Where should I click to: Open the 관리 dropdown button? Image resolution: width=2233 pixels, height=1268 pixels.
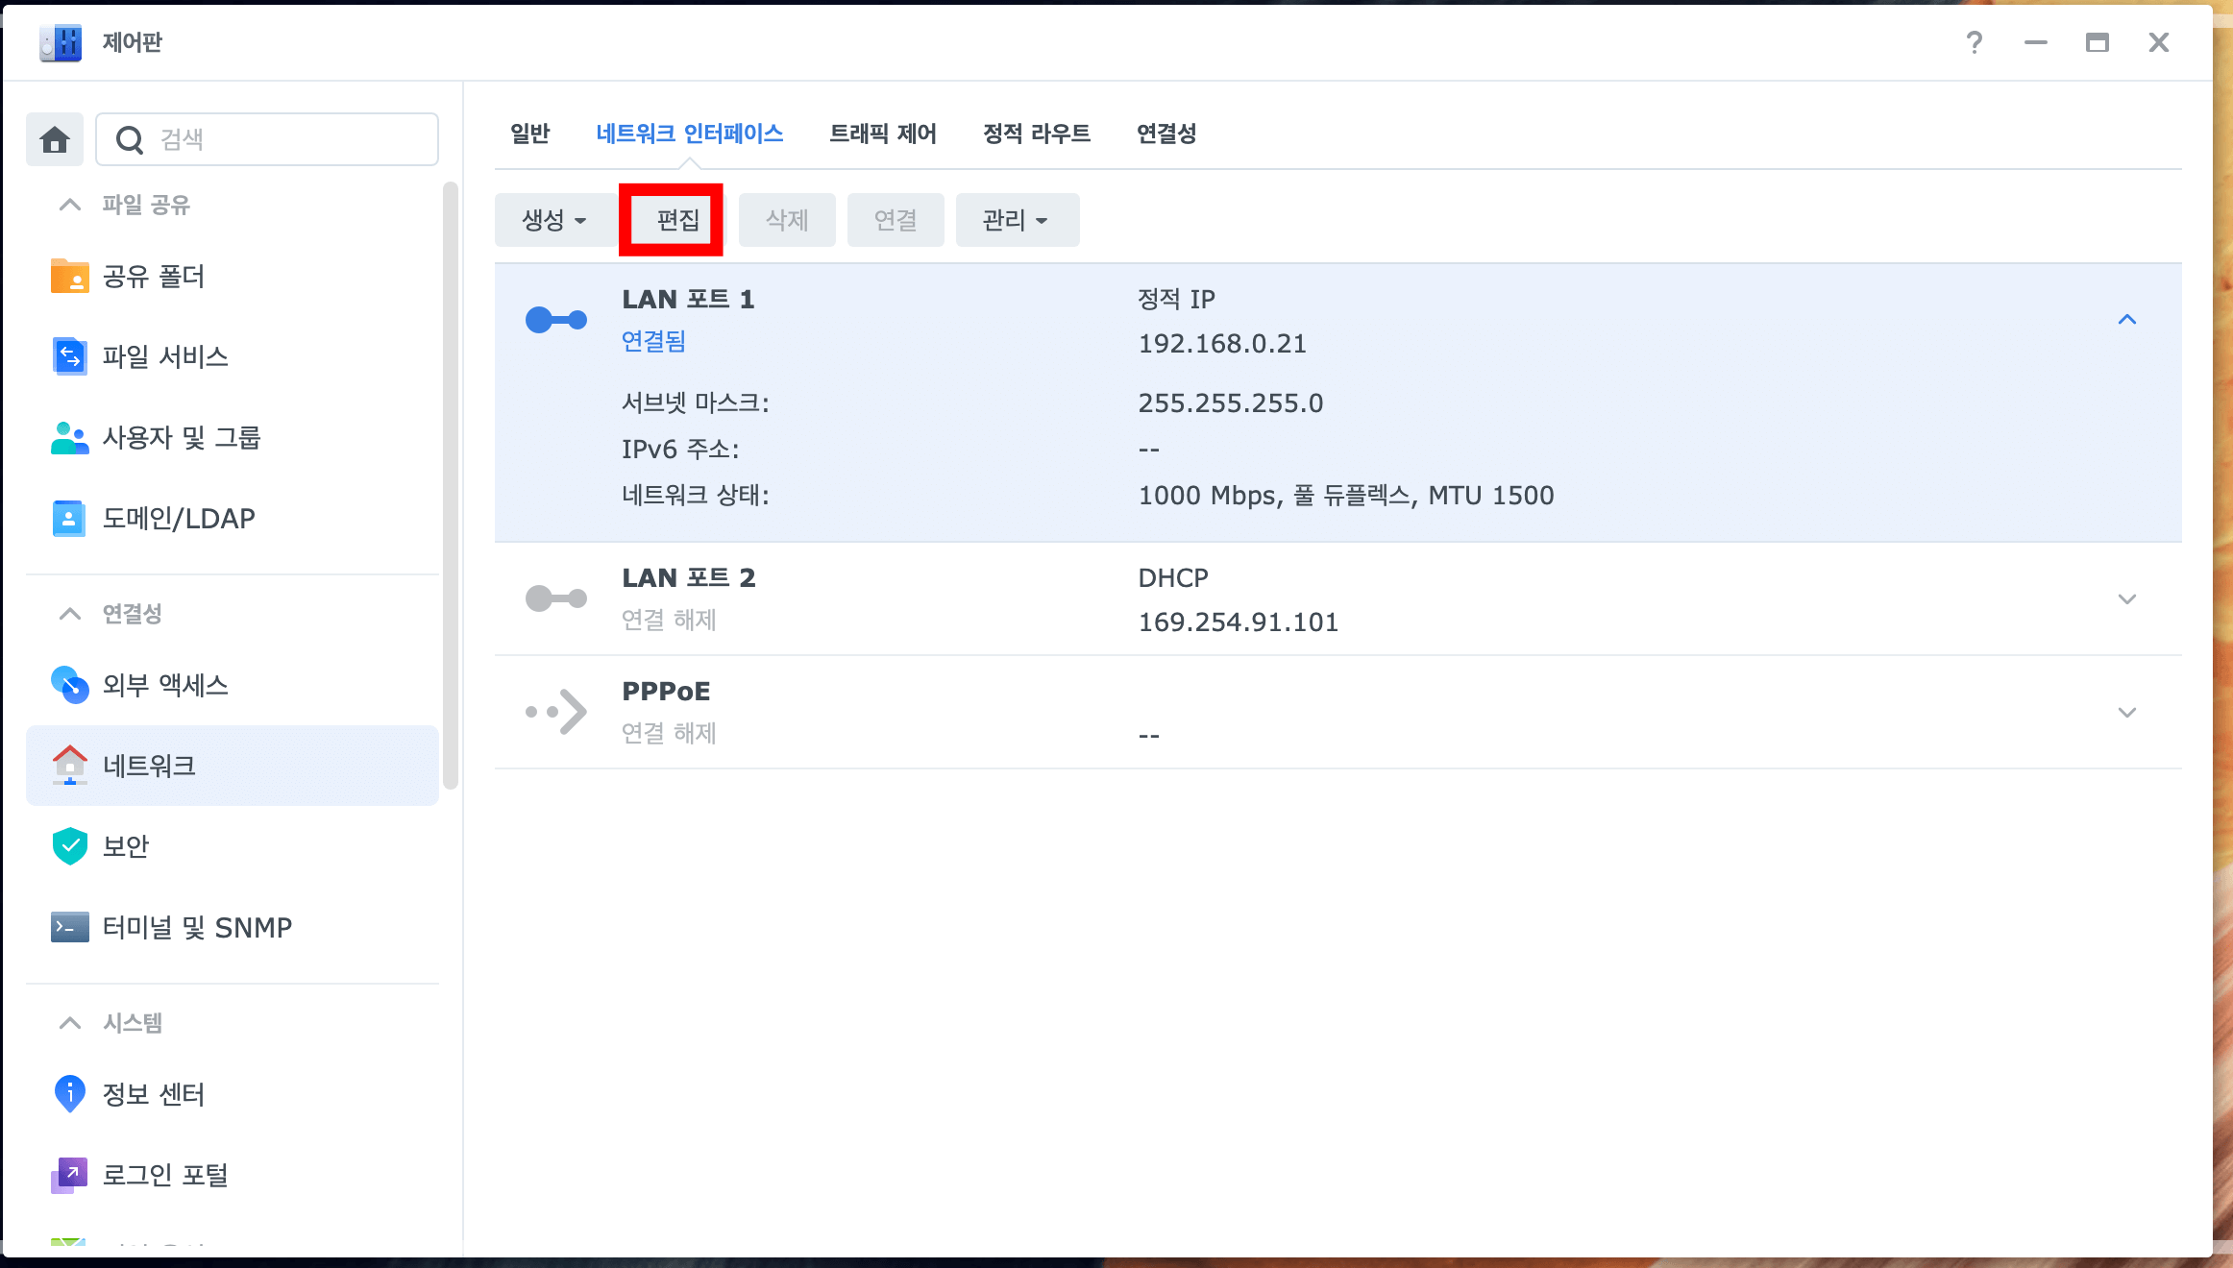pyautogui.click(x=1018, y=220)
